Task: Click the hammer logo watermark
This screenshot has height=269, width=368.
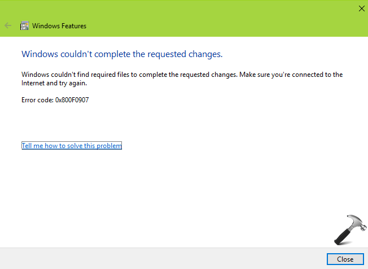Action: pyautogui.click(x=350, y=230)
